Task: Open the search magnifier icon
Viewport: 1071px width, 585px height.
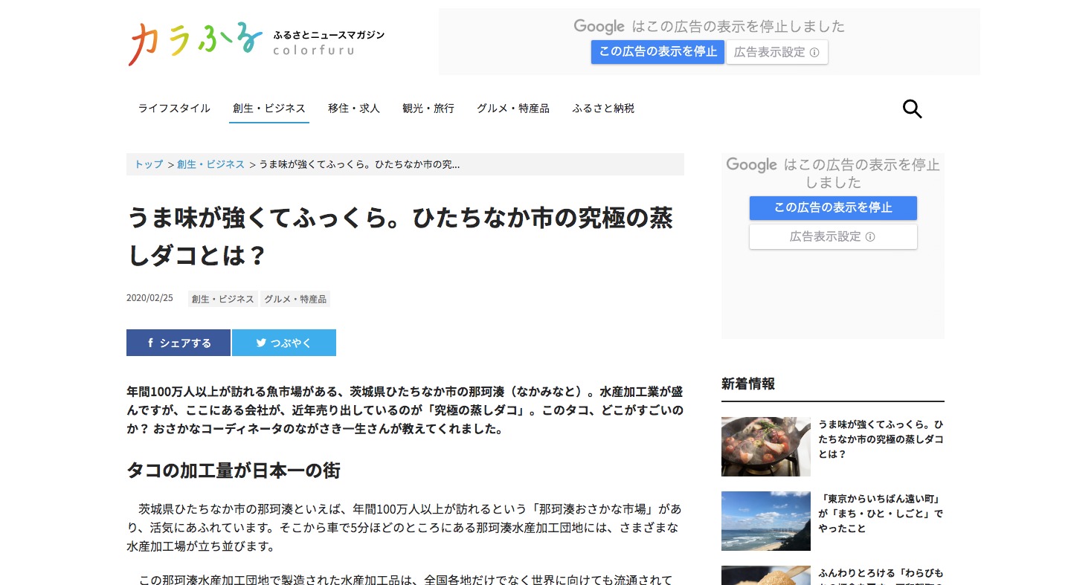Action: click(912, 109)
